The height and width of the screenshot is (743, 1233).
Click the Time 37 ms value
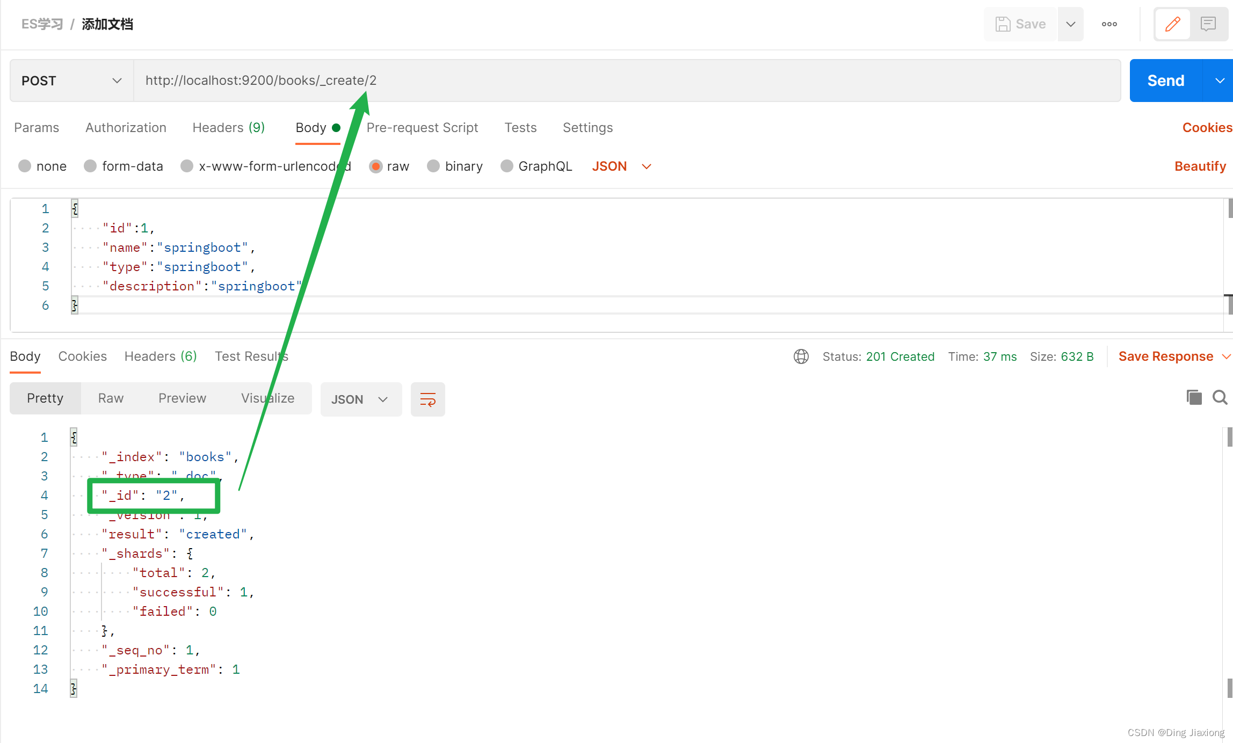pyautogui.click(x=999, y=356)
